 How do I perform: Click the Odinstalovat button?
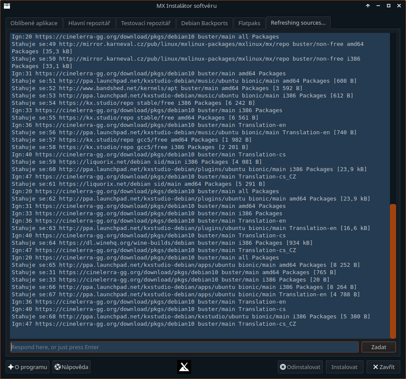[x=300, y=367]
